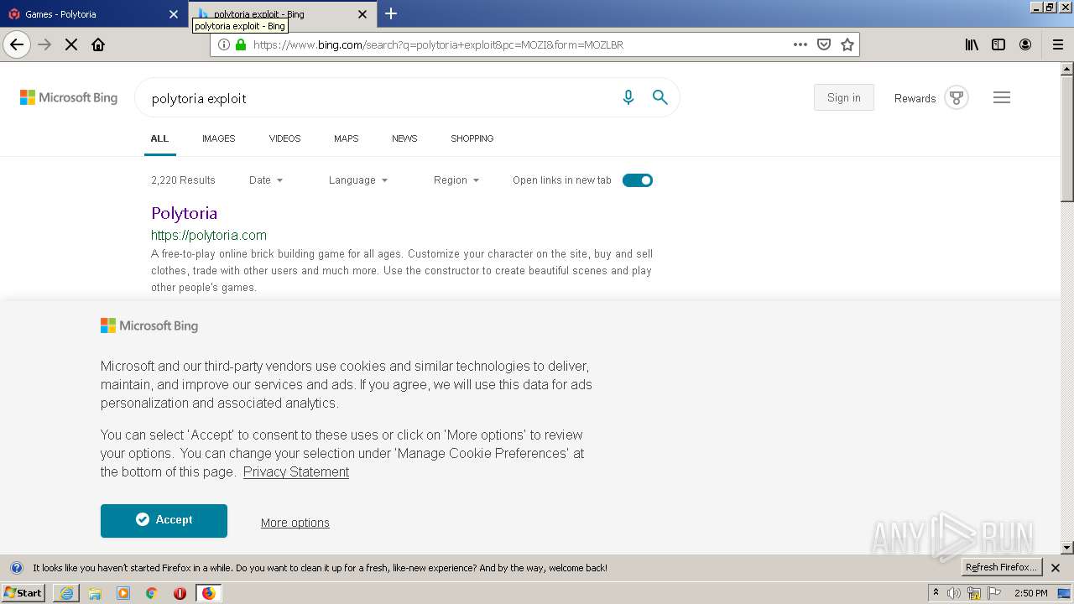This screenshot has height=604, width=1074.
Task: Expand the Date filter dropdown
Action: pyautogui.click(x=266, y=180)
